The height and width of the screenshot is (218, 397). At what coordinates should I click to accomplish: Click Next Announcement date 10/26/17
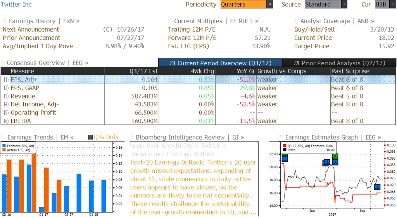click(130, 29)
